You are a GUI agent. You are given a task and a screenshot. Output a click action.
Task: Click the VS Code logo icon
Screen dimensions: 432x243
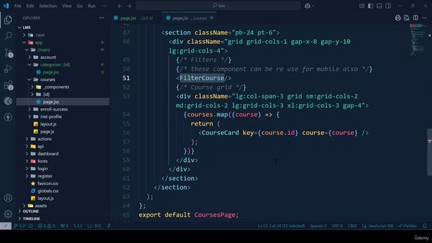coord(6,6)
